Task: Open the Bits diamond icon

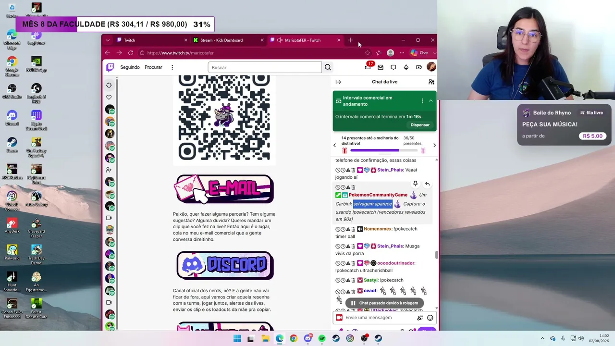Action: pos(406,67)
